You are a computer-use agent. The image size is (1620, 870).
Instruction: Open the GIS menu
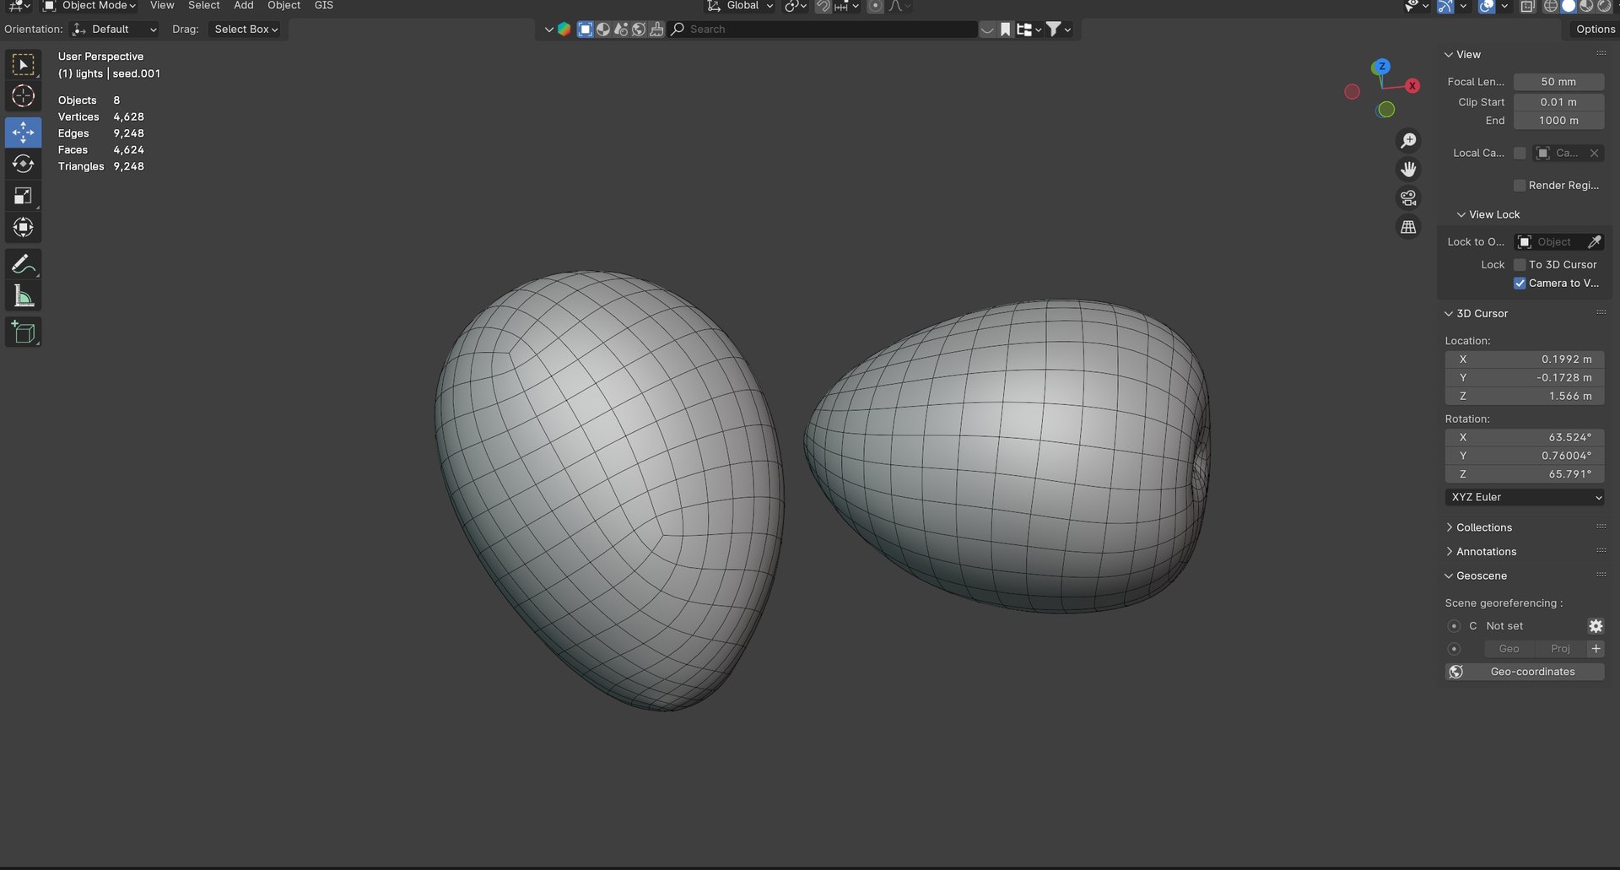pos(324,6)
